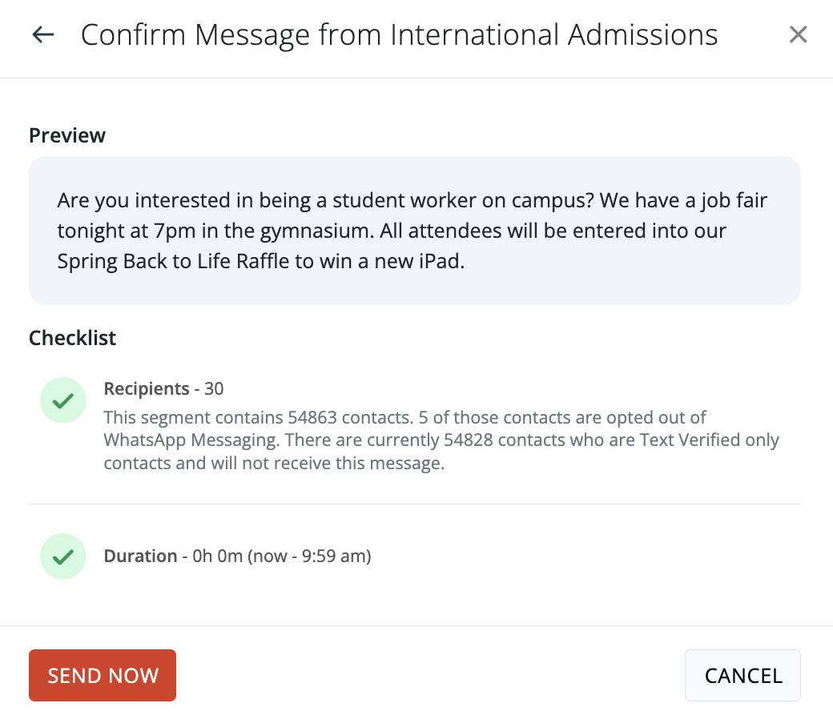Screen dimensions: 833x719
Task: Click the 'contacts and will not receive' line
Action: point(274,463)
